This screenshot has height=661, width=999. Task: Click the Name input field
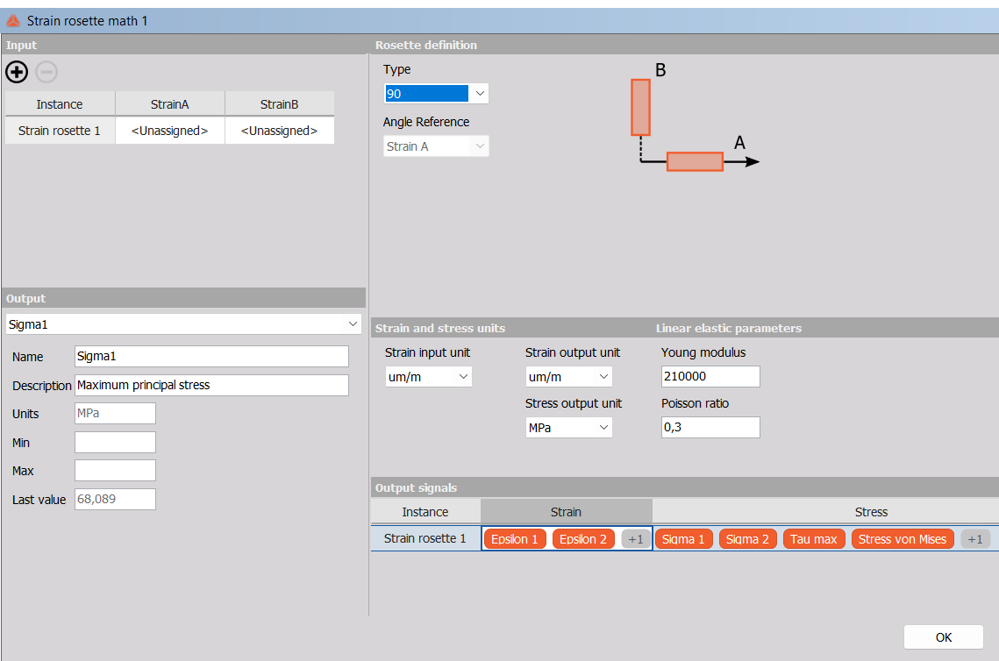coord(211,356)
